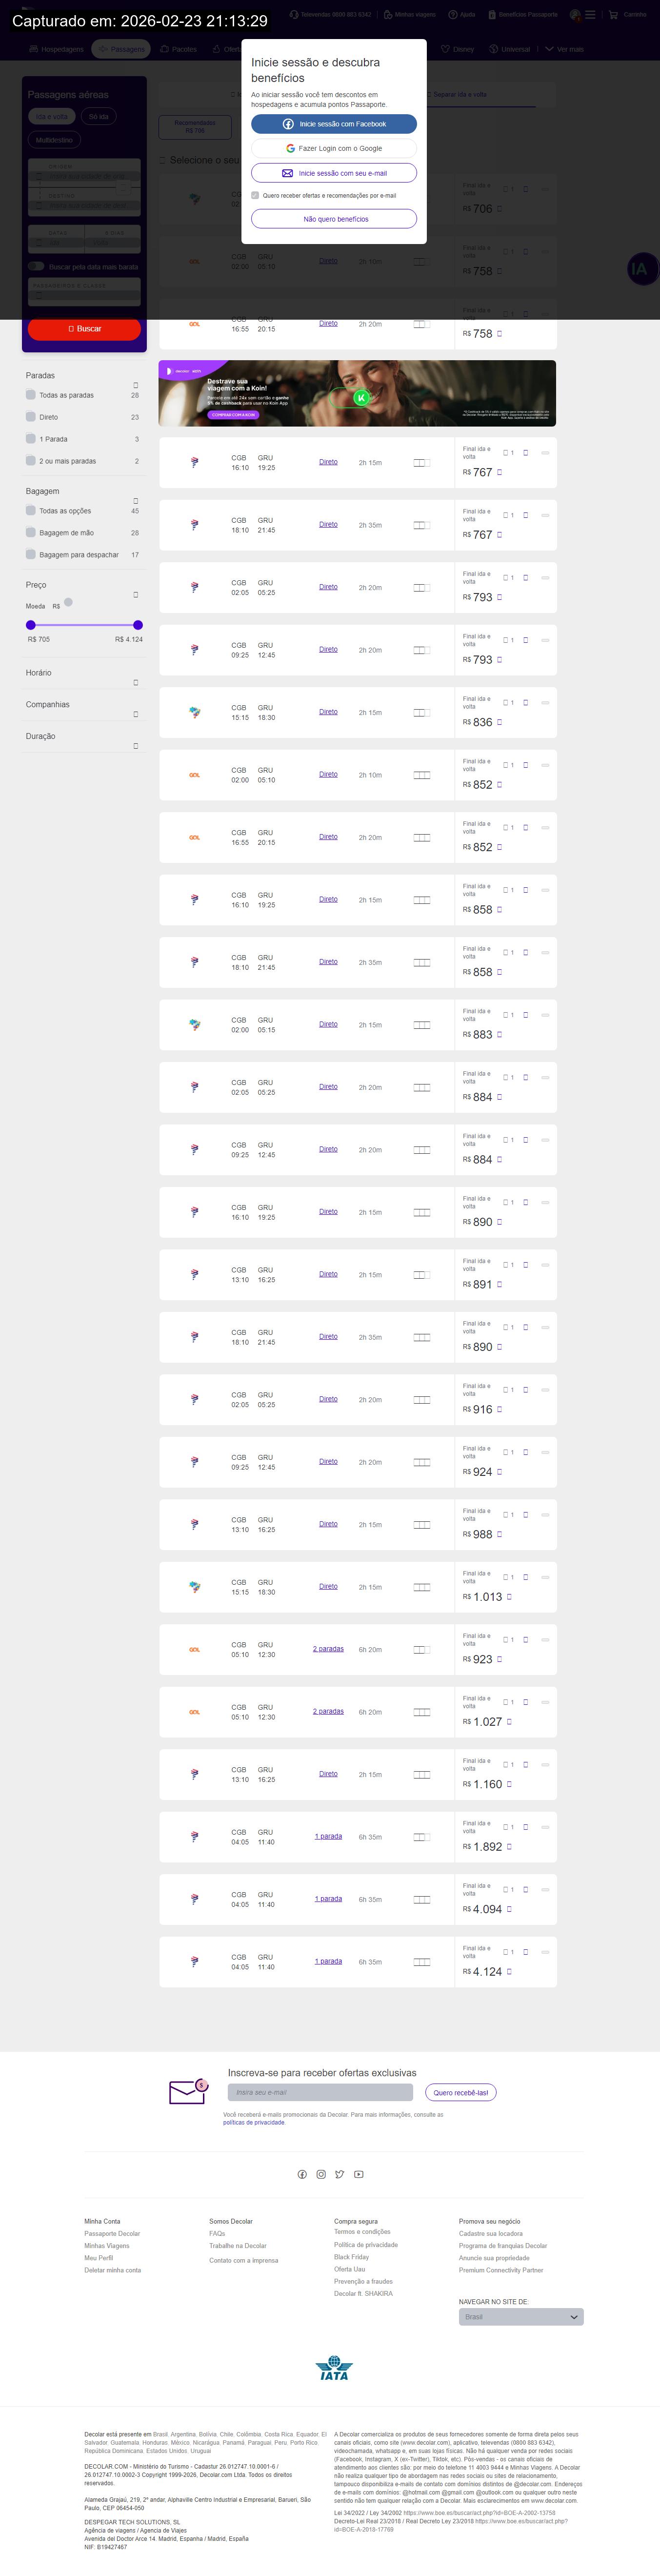The image size is (660, 2576).
Task: Tick the "Bagagem de mão" filter checkbox
Action: coord(31,533)
